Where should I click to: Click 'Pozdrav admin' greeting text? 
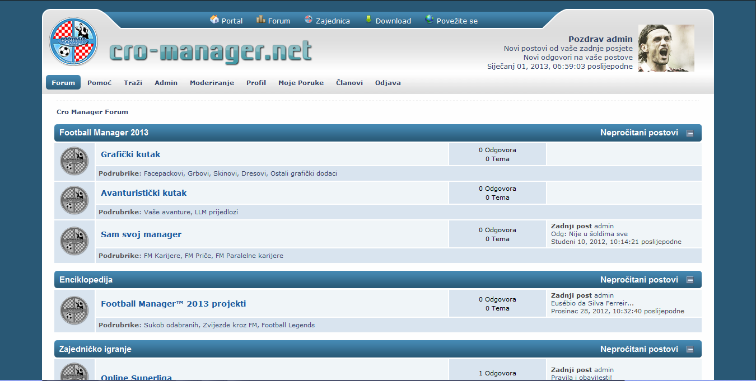click(600, 39)
